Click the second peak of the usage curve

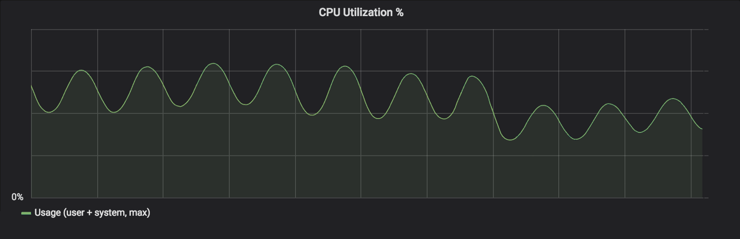[147, 67]
